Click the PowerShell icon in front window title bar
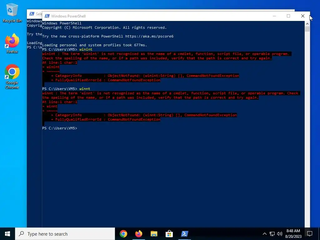Image resolution: width=320 pixels, height=240 pixels. point(47,16)
